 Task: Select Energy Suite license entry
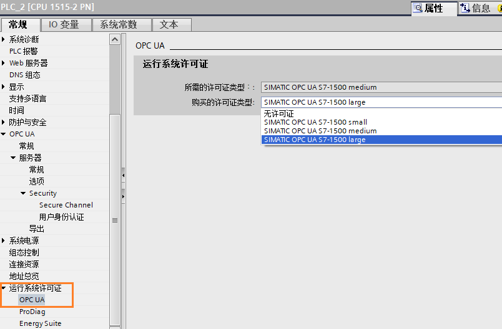(x=41, y=323)
